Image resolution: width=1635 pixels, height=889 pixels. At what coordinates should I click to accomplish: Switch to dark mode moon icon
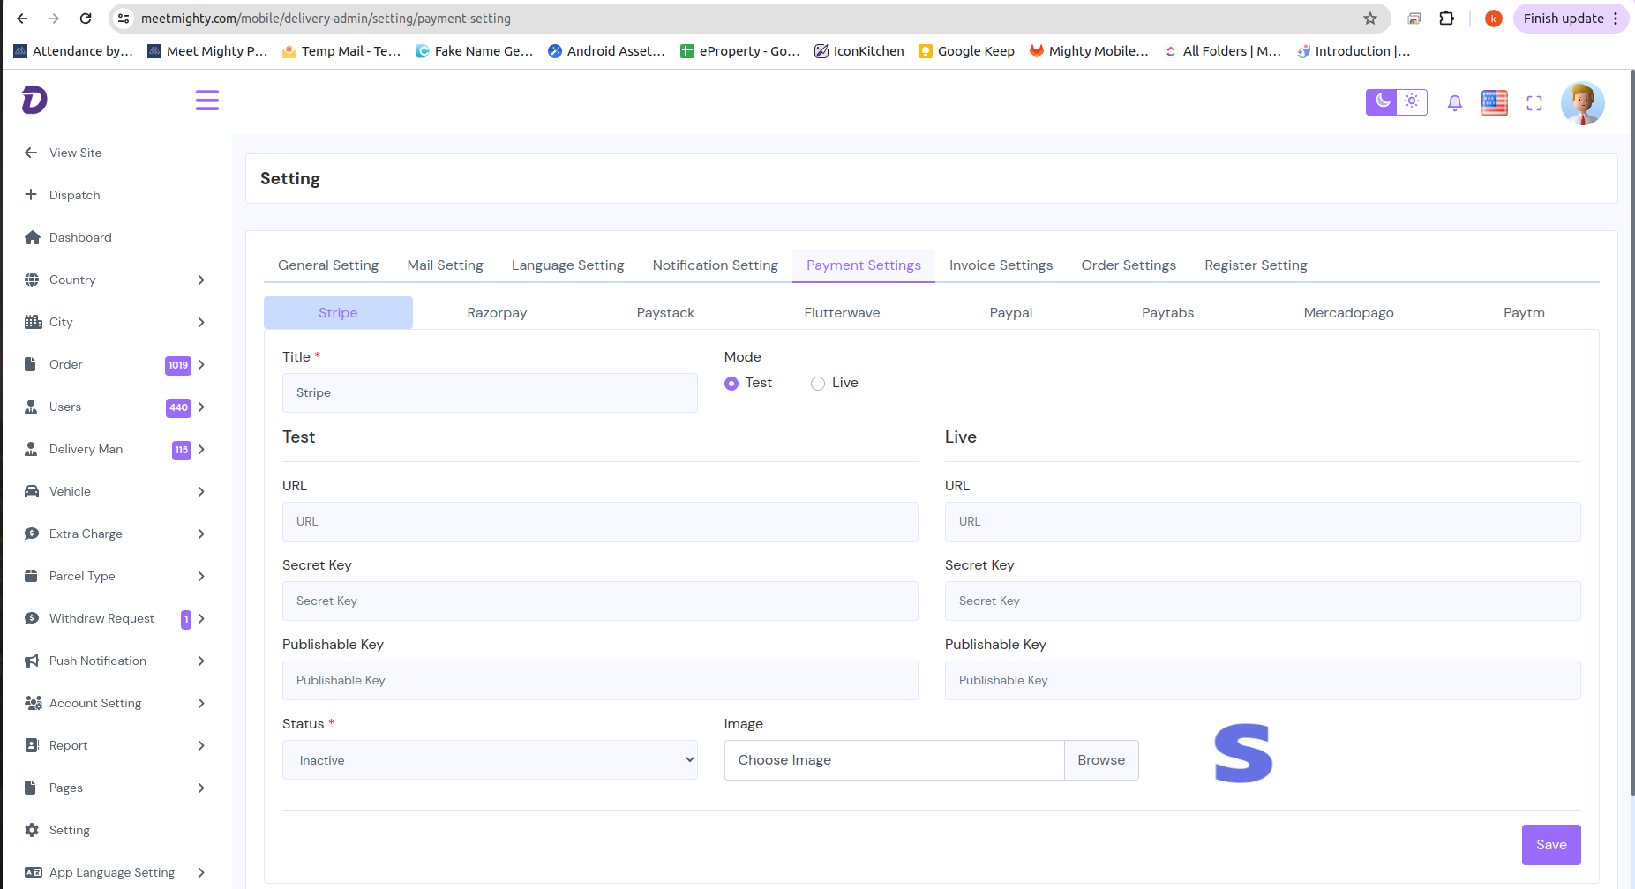[1382, 101]
